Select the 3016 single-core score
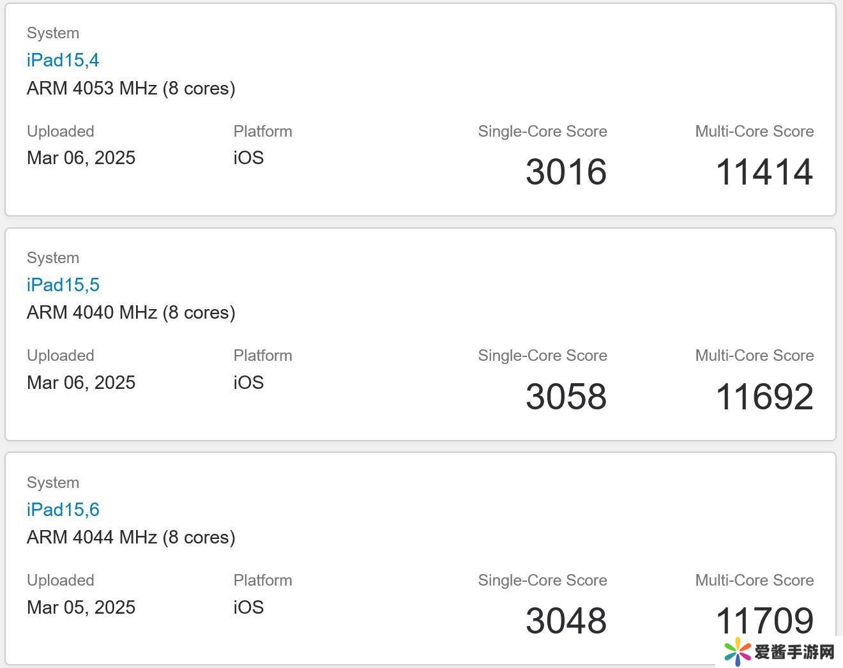Viewport: 843px width, 668px height. [566, 172]
